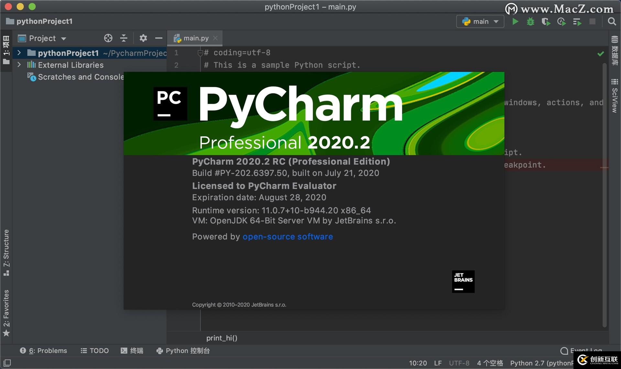This screenshot has width=621, height=369.
Task: Click locate file crosshair icon
Action: 108,38
